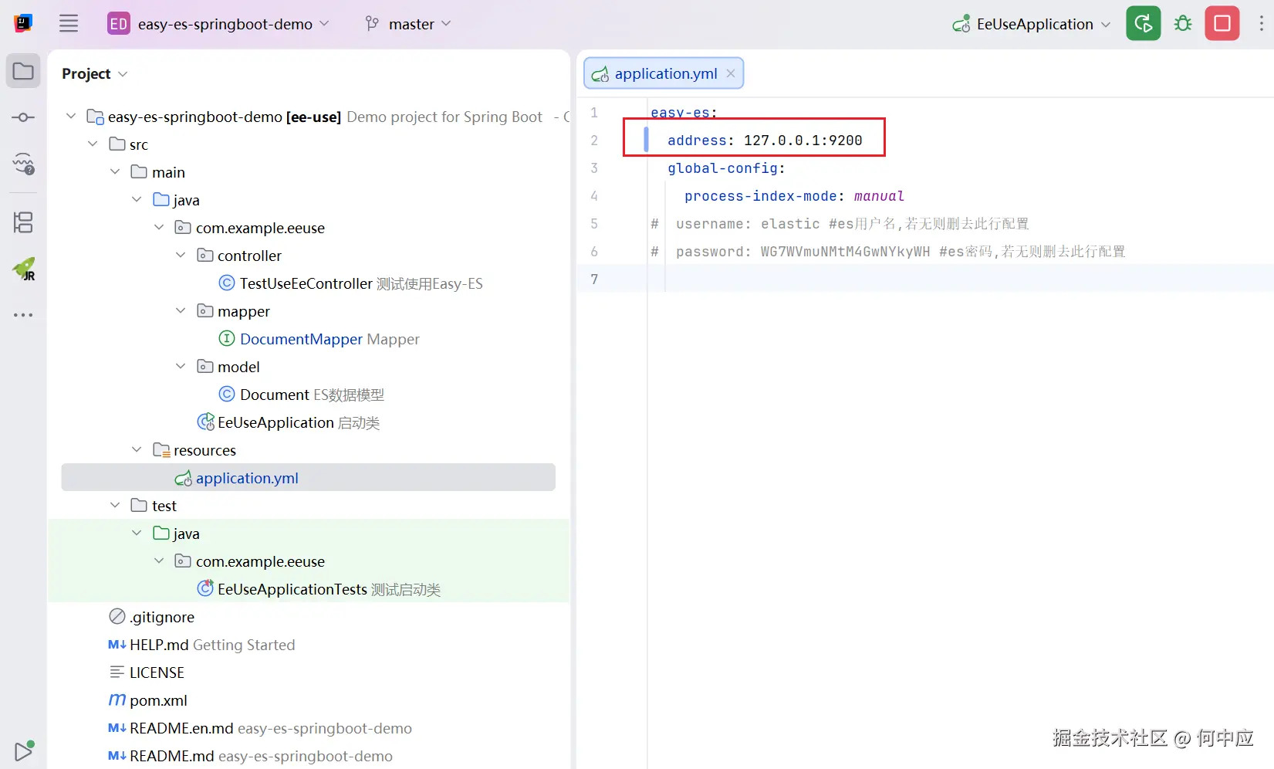Select README.en.md in project tree

pyautogui.click(x=181, y=728)
